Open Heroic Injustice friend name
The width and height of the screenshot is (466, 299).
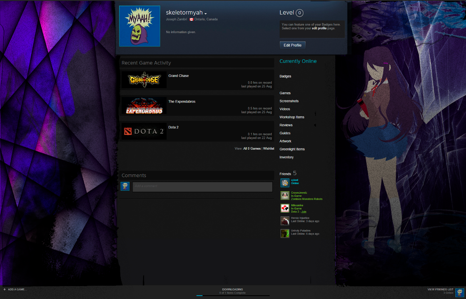pos(300,218)
